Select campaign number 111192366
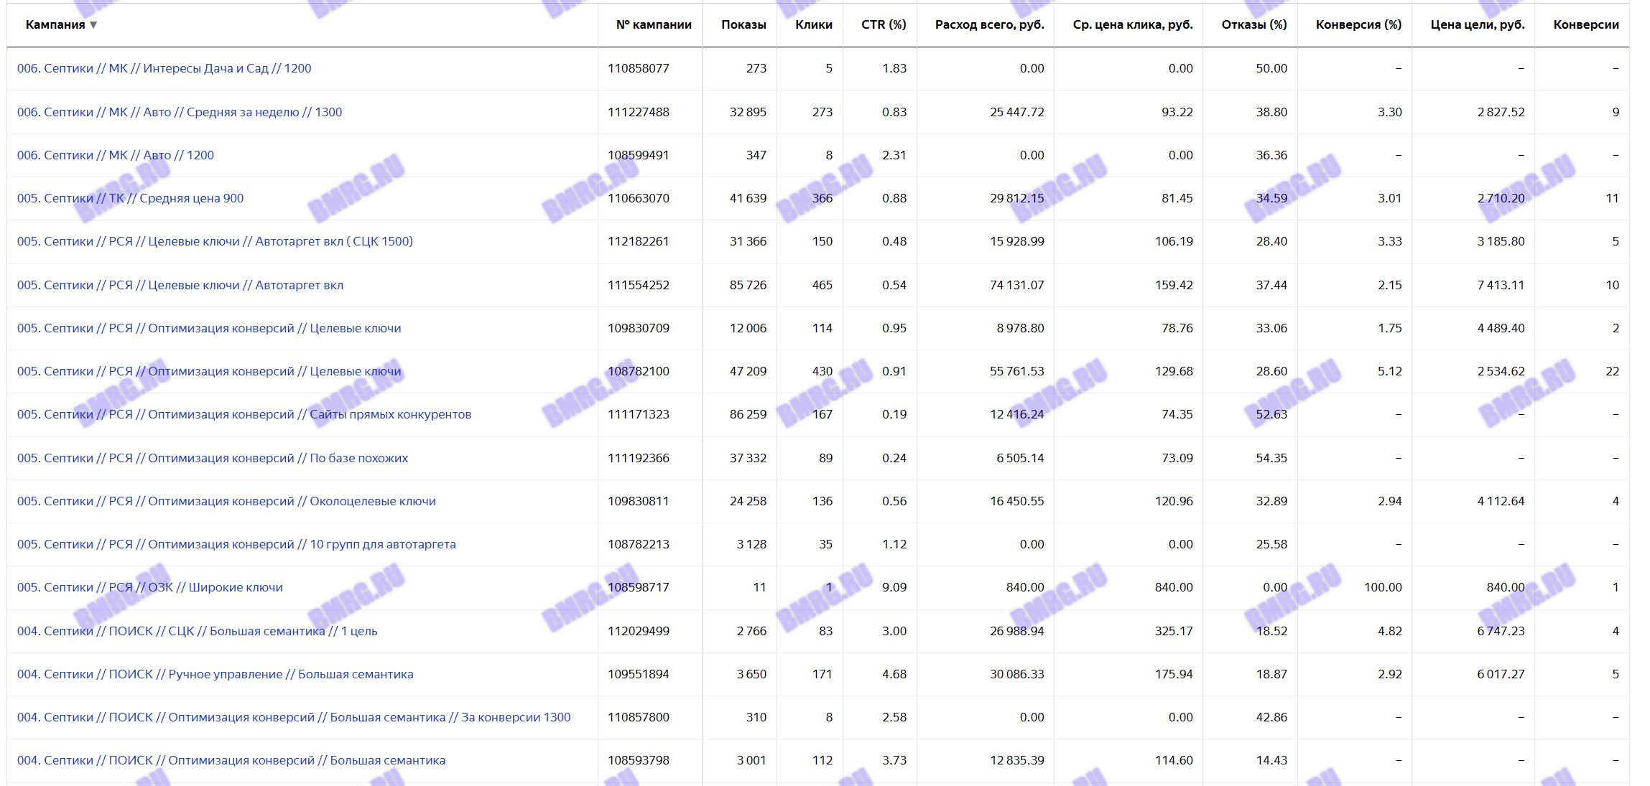 639,458
